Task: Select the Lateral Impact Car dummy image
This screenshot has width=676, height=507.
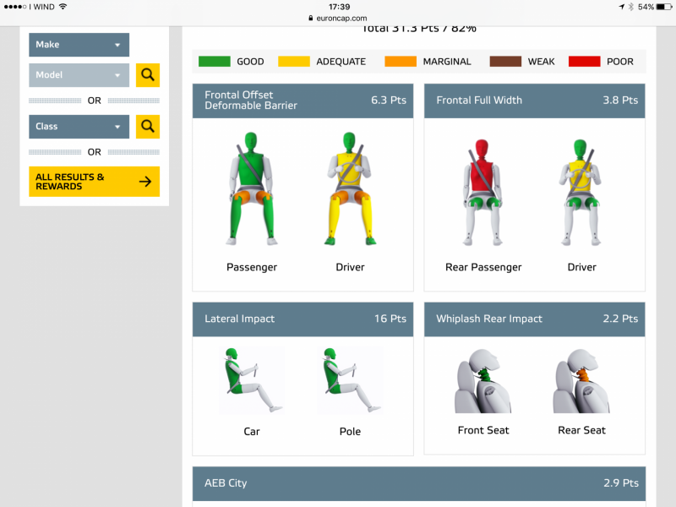Action: click(x=252, y=381)
